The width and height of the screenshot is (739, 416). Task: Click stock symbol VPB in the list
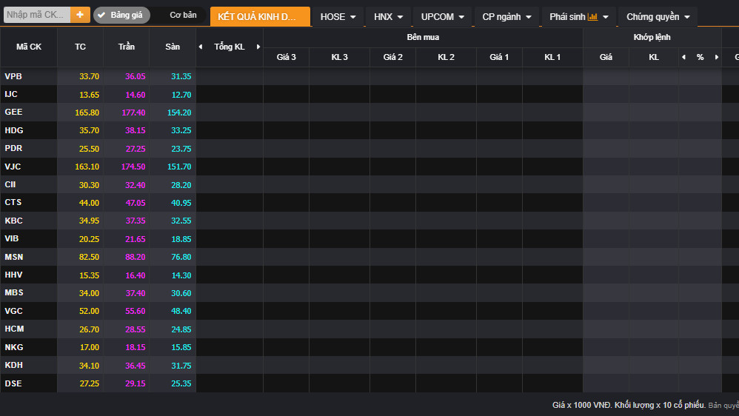[13, 76]
